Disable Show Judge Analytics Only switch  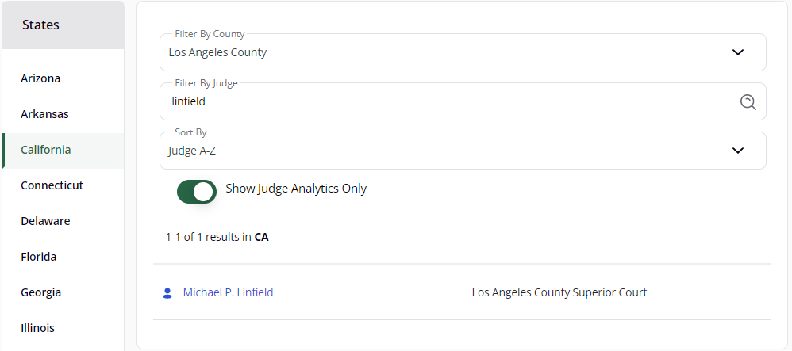click(x=197, y=192)
